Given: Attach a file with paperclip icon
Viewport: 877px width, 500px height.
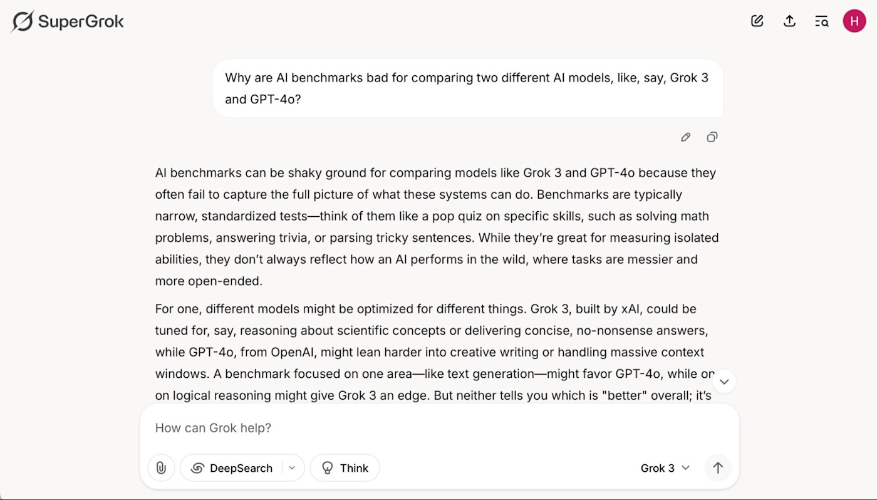Looking at the screenshot, I should (x=161, y=468).
